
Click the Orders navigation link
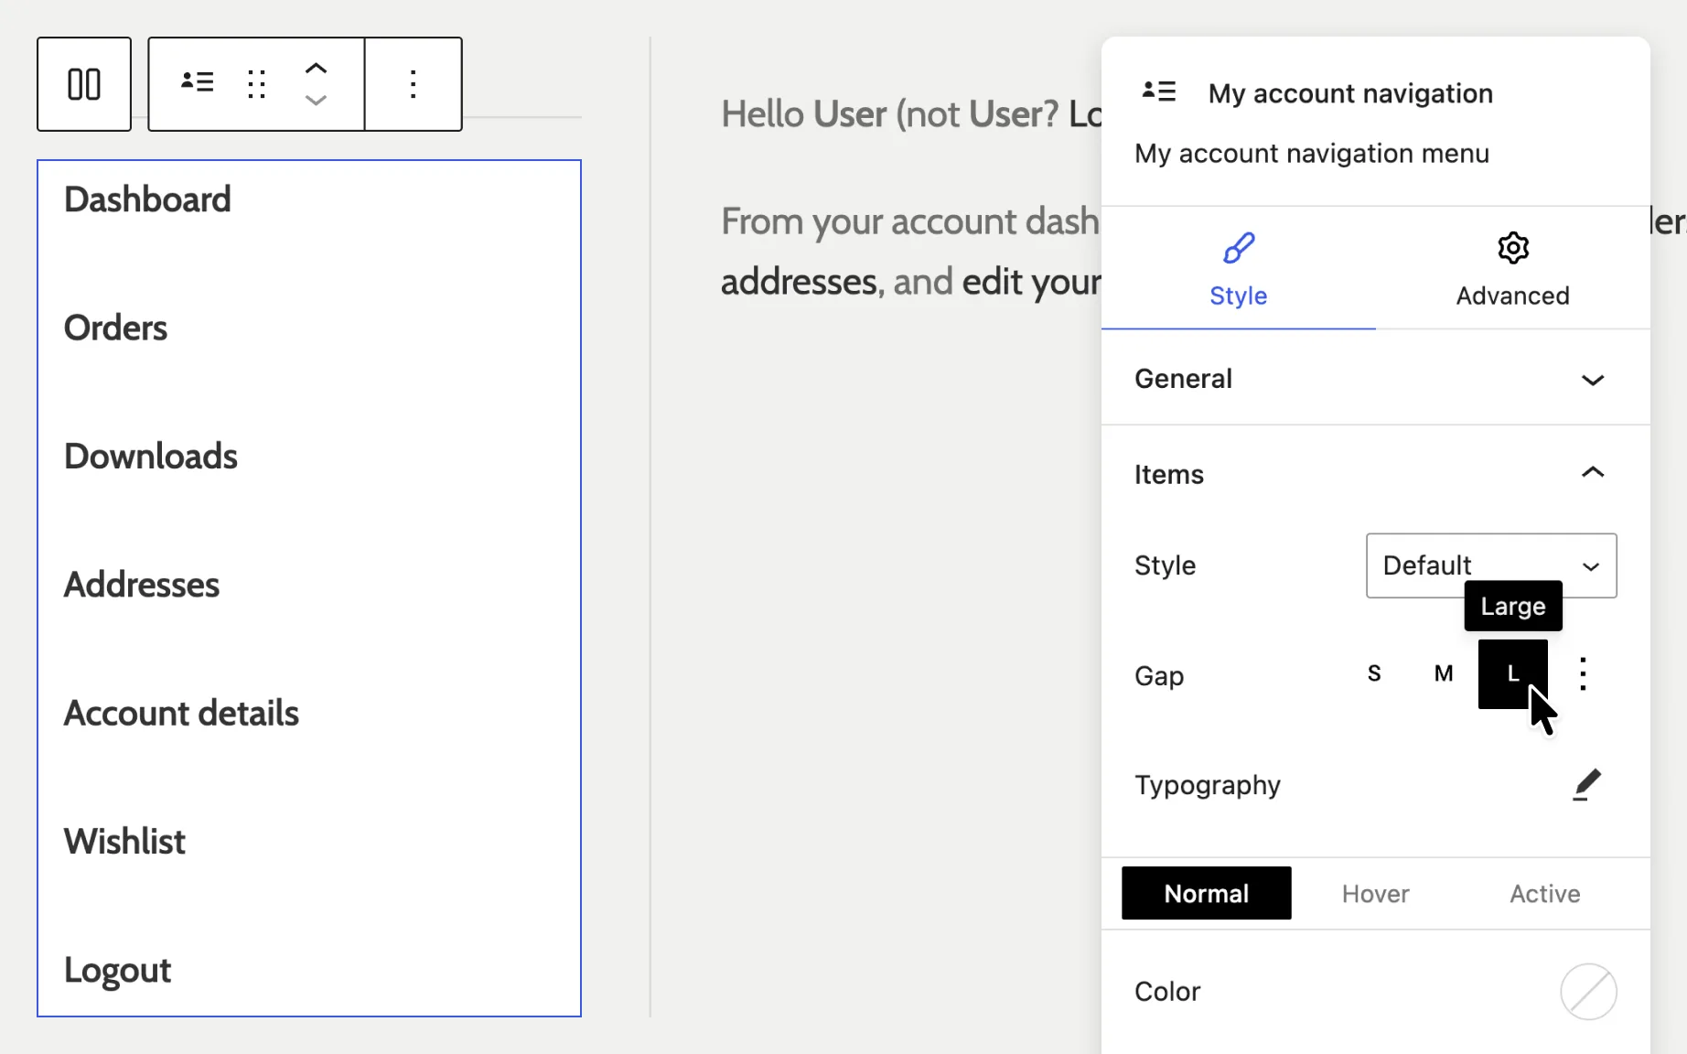[x=115, y=328]
